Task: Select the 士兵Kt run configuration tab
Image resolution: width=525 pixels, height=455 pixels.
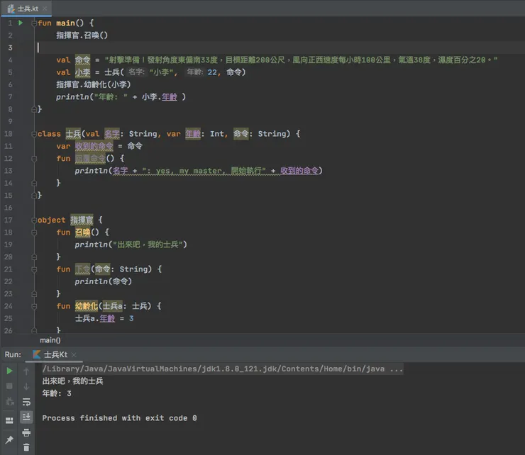Action: click(54, 354)
